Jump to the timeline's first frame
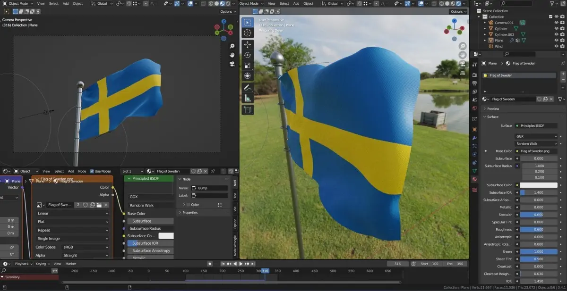The width and height of the screenshot is (567, 291). (222, 264)
